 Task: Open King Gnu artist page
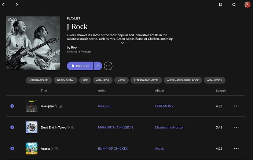pos(104,106)
